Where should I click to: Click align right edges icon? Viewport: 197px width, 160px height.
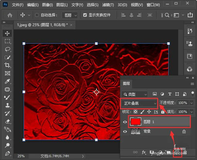coord(139,15)
